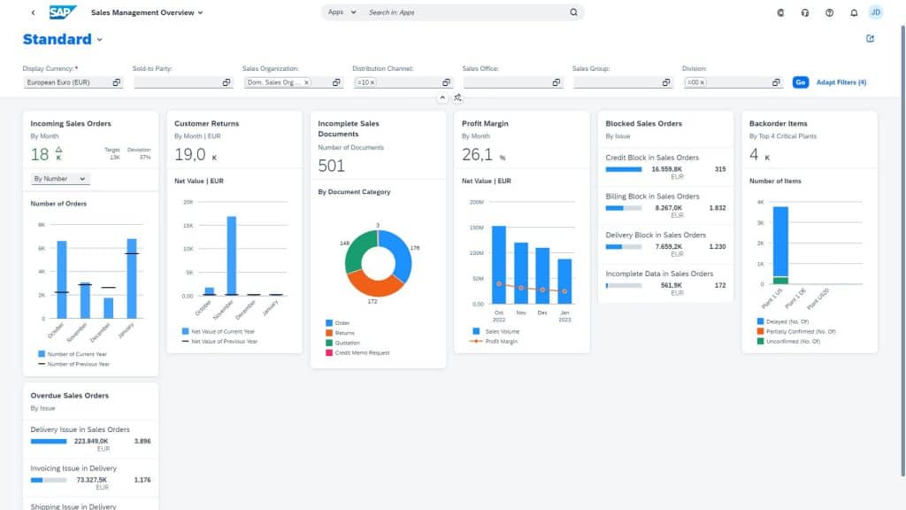Expand the Apps search scope dropdown
Viewport: 906px width, 510px height.
[x=342, y=12]
